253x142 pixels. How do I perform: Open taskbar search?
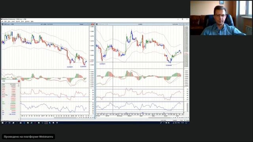tap(6, 123)
